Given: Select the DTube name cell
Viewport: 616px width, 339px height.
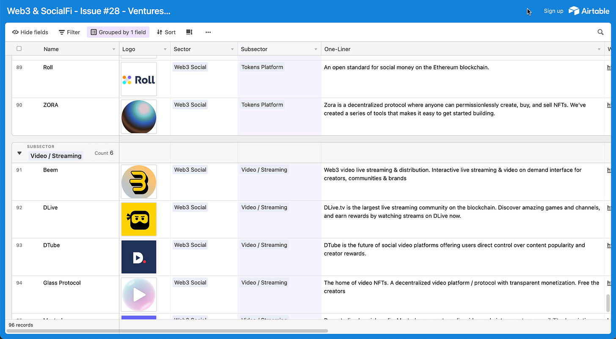Looking at the screenshot, I should coord(65,257).
